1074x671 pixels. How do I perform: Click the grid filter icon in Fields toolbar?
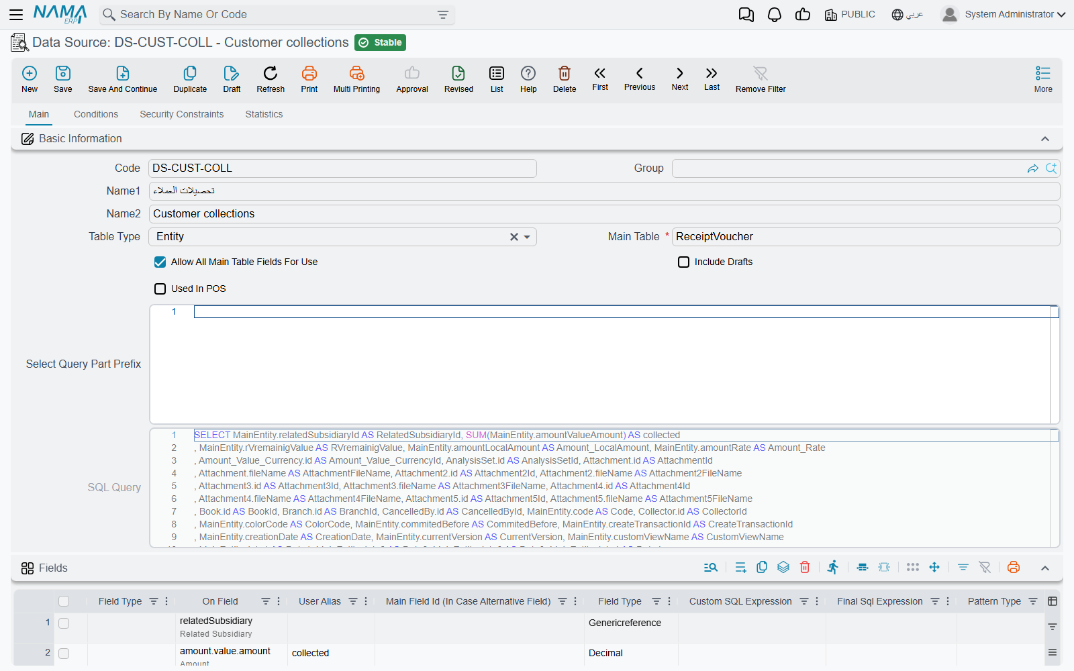pyautogui.click(x=963, y=568)
